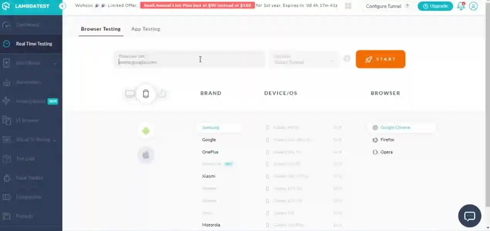The width and height of the screenshot is (490, 231).
Task: Choose Firefox browser
Action: pyautogui.click(x=387, y=140)
